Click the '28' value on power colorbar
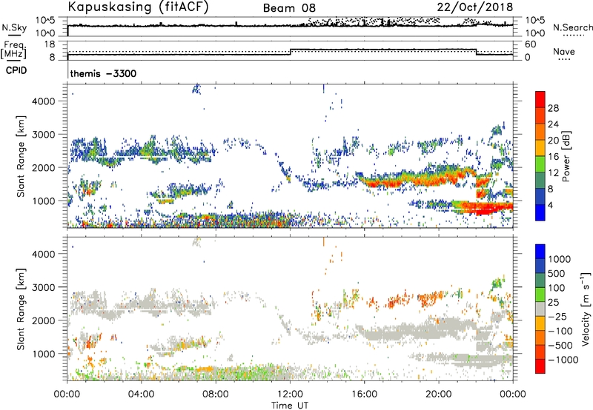 click(553, 108)
